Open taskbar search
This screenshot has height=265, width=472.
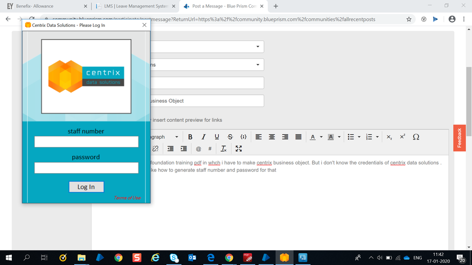(x=26, y=258)
